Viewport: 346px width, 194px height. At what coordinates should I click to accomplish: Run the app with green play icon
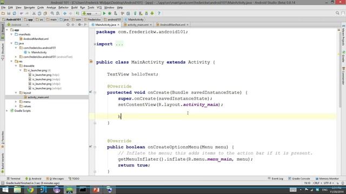104,13
